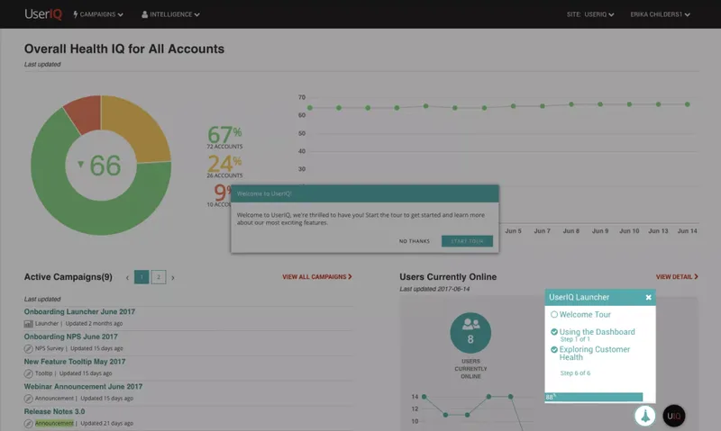This screenshot has height=431, width=721.
Task: Click the first point on online users chart
Action: [x=424, y=397]
